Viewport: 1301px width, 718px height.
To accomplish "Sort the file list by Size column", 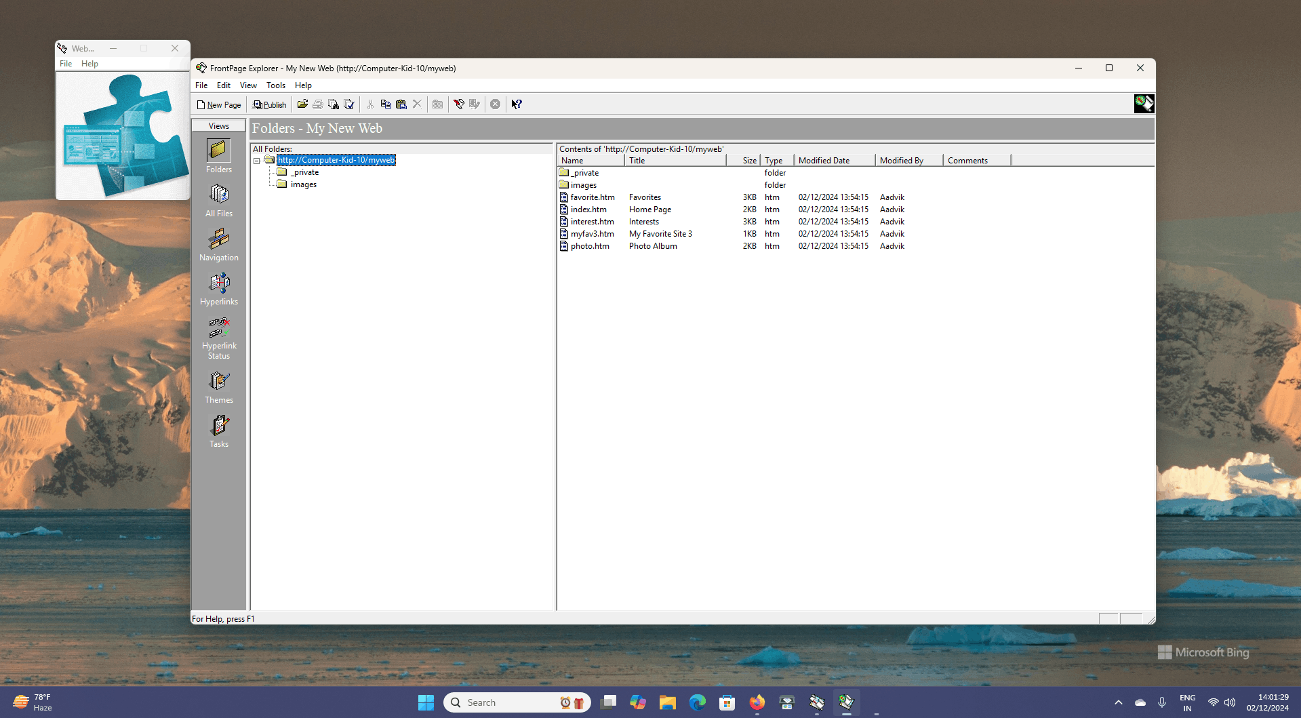I will click(744, 161).
